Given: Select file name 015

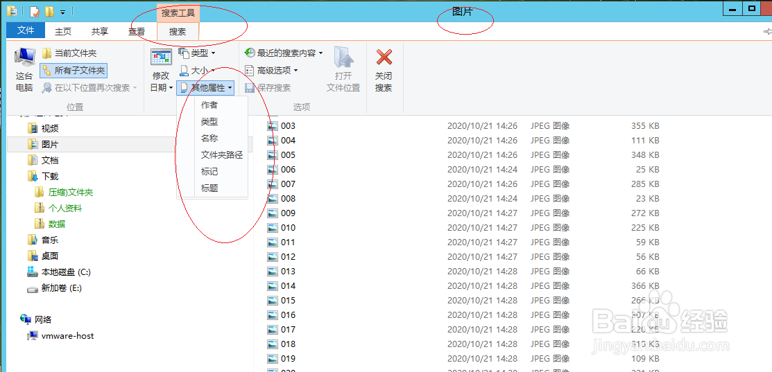Looking at the screenshot, I should (x=288, y=300).
